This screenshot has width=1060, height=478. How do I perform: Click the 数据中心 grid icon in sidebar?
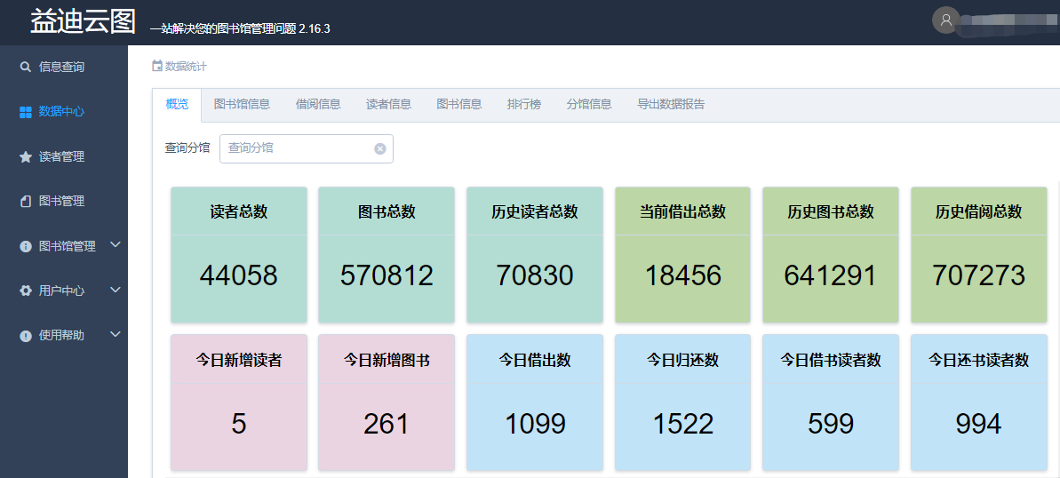click(x=26, y=112)
